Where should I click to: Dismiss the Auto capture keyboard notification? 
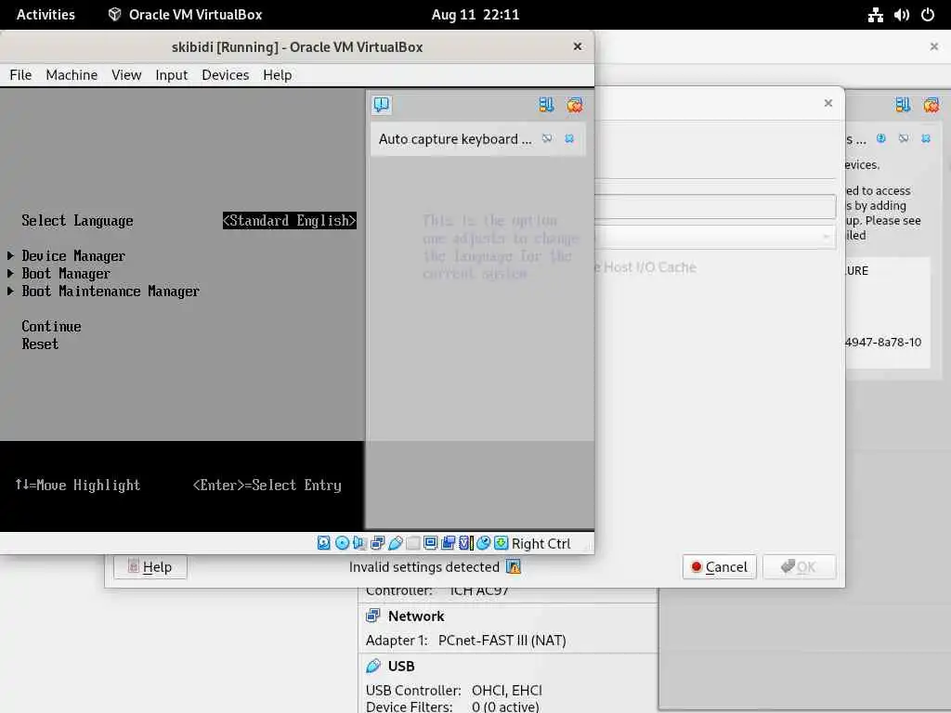tap(569, 139)
